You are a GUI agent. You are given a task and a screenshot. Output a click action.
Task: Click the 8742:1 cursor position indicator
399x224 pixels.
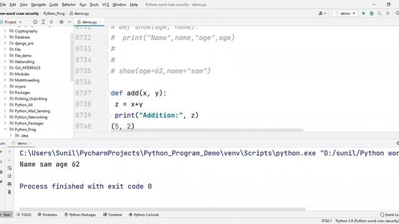327,221
